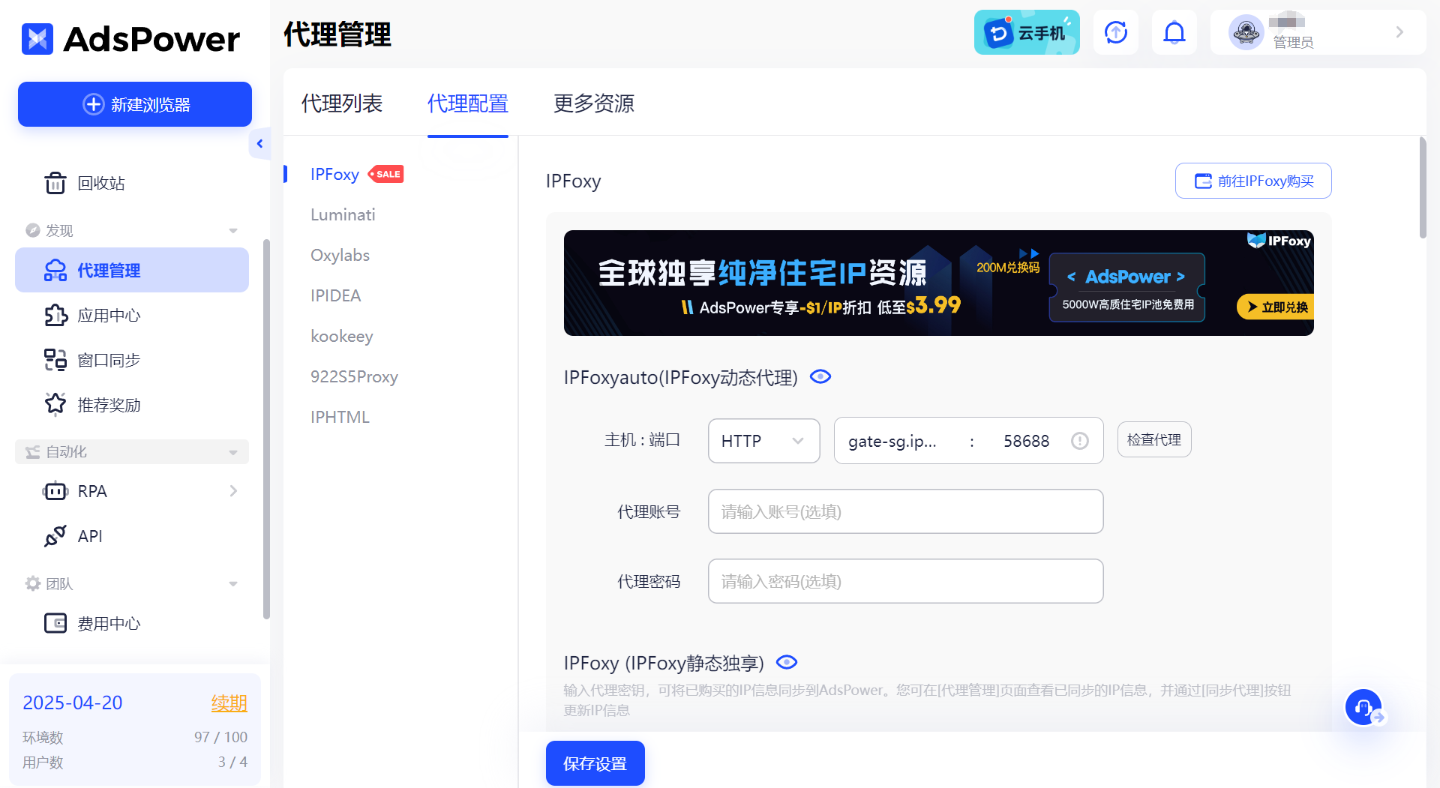
Task: Click the main content vertical scrollbar
Action: [x=1423, y=187]
